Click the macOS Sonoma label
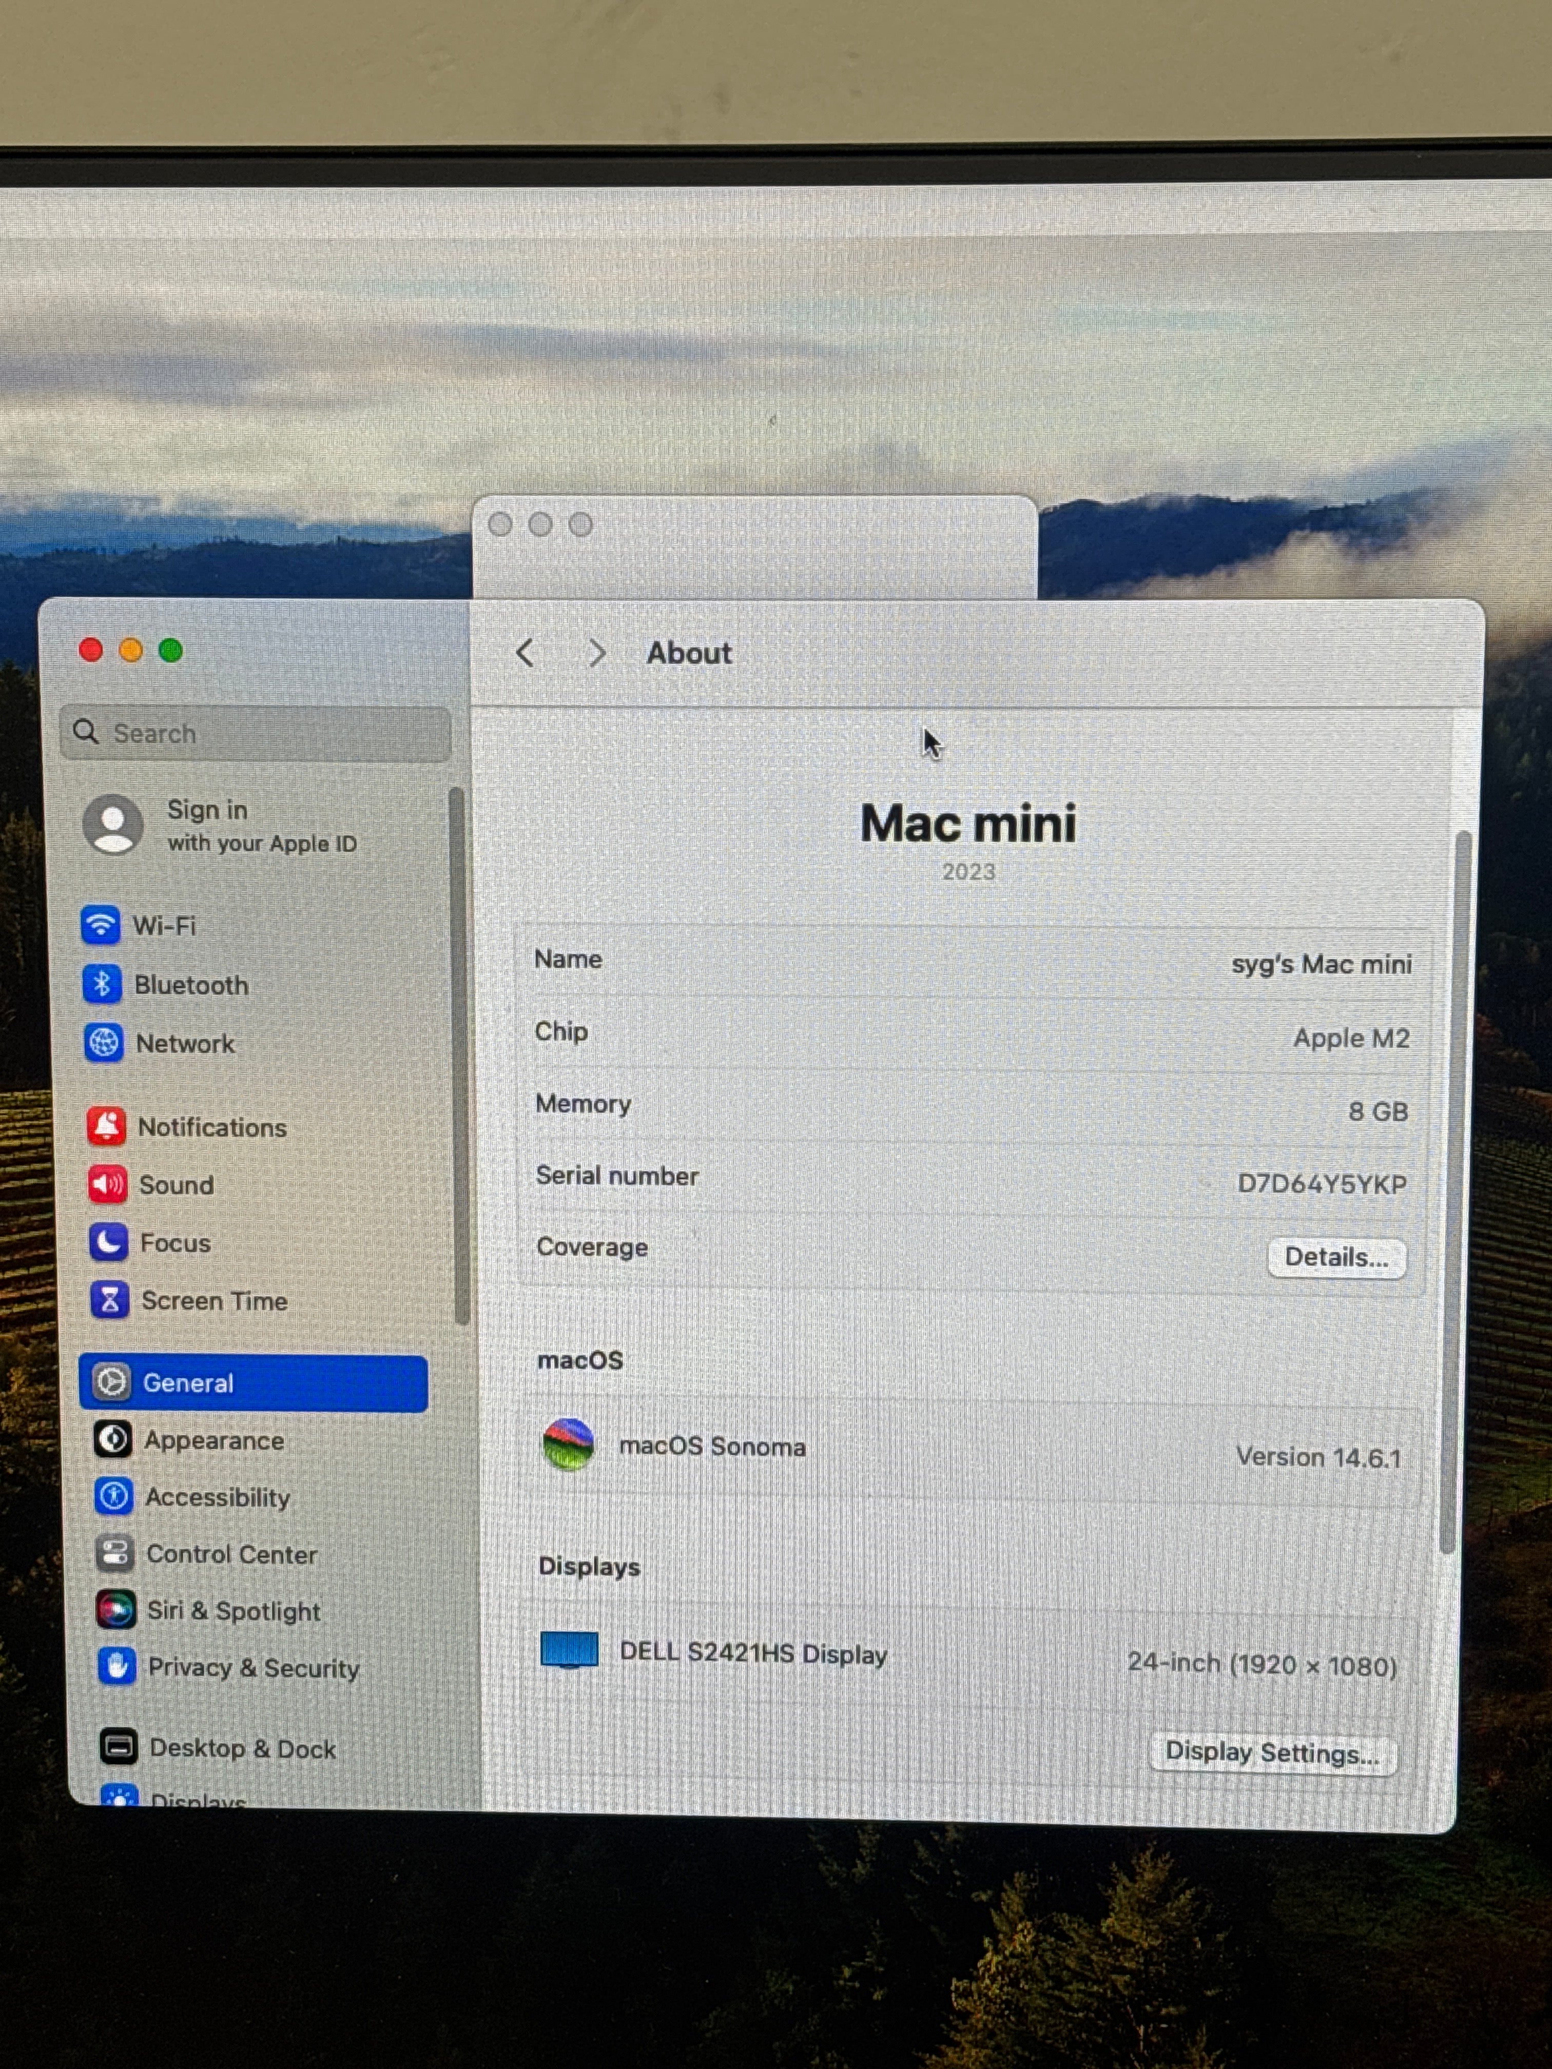 point(712,1445)
